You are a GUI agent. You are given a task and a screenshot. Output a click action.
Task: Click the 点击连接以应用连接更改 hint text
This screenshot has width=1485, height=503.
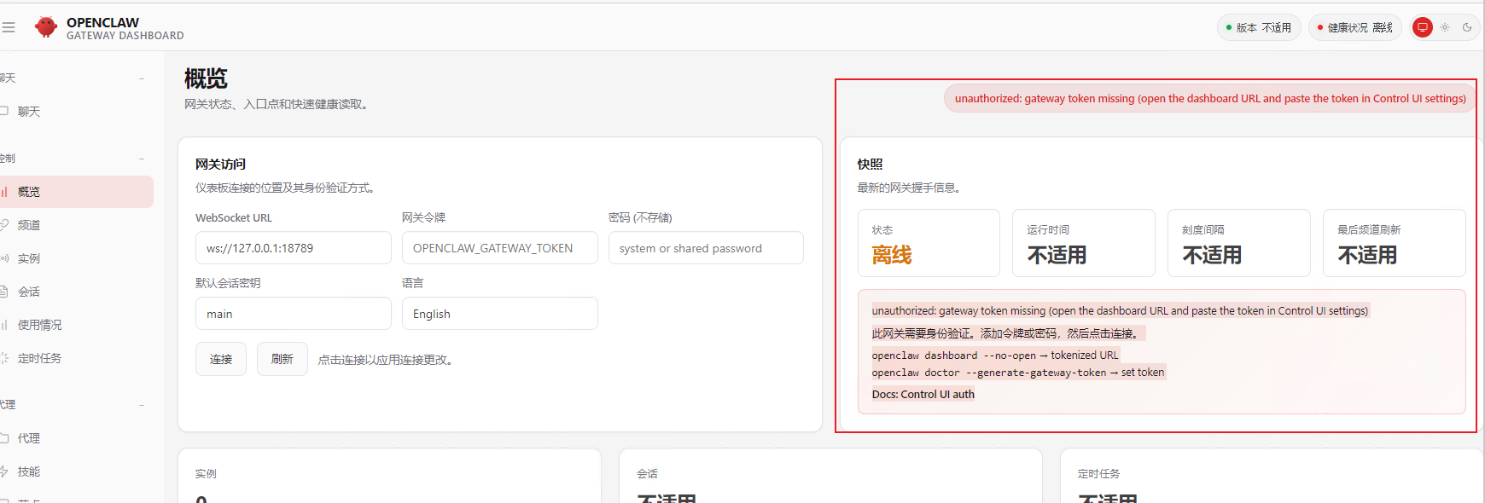[387, 360]
